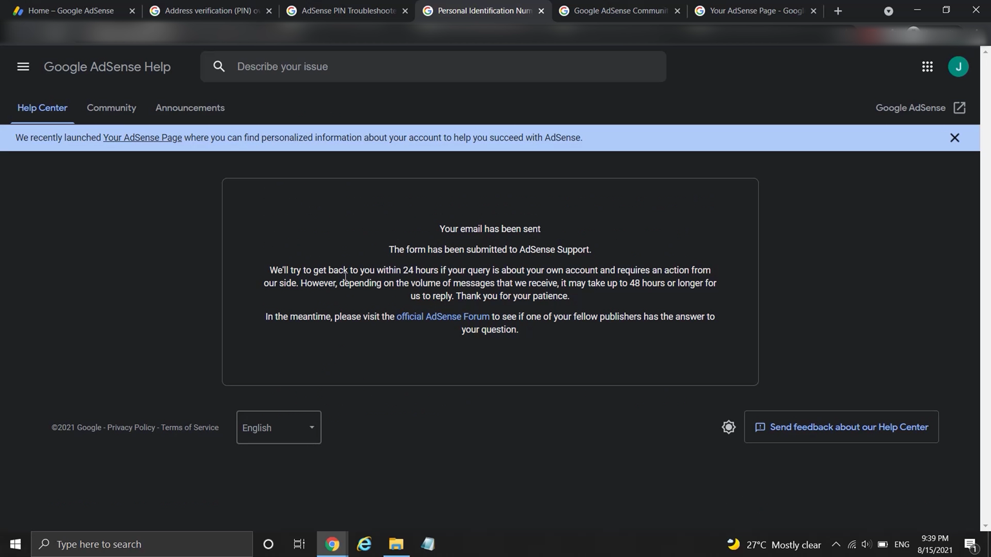Focus the Describe your issue search field

point(433,66)
